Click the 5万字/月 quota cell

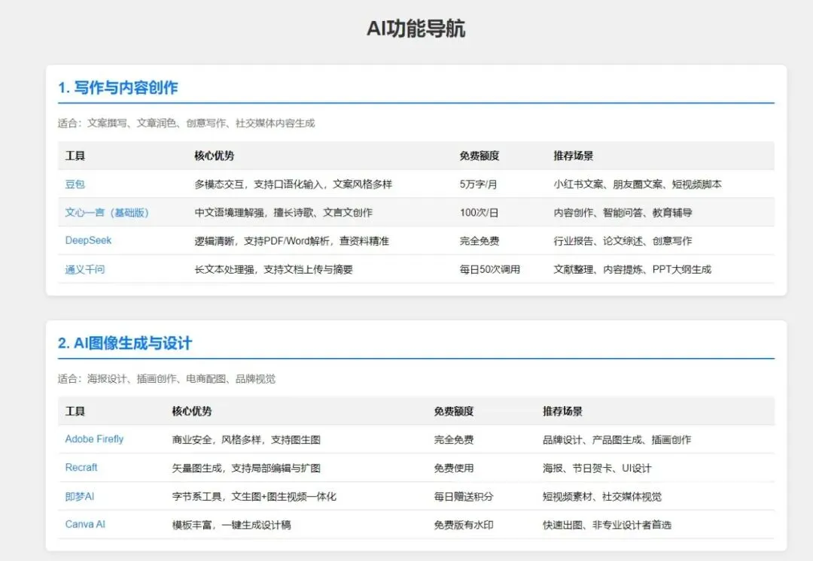click(x=478, y=184)
